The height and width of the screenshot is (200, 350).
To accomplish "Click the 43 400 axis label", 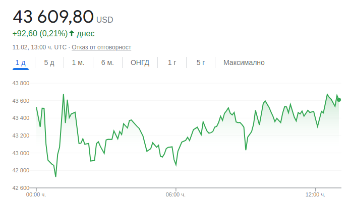I will click(21, 118).
